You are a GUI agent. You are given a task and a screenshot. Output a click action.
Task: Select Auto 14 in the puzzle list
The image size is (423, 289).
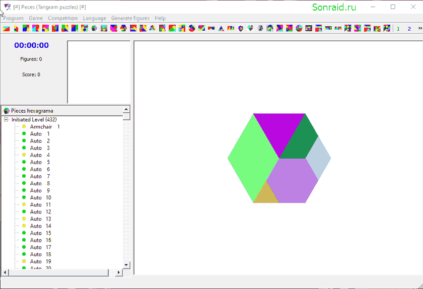point(40,226)
